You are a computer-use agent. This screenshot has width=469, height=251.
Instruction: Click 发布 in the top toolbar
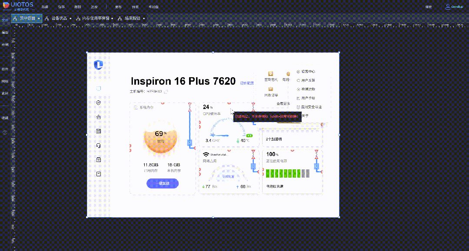118,7
